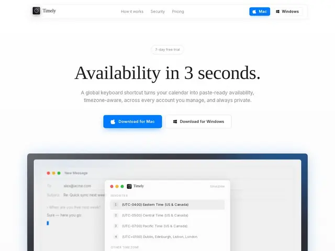
Task: Click 'Sure — here you go:' text in message
Action: point(64,215)
